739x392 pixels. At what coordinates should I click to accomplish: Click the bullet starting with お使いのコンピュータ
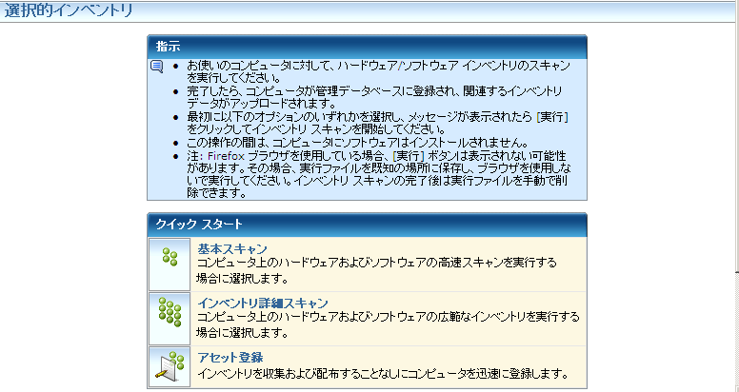[x=378, y=71]
